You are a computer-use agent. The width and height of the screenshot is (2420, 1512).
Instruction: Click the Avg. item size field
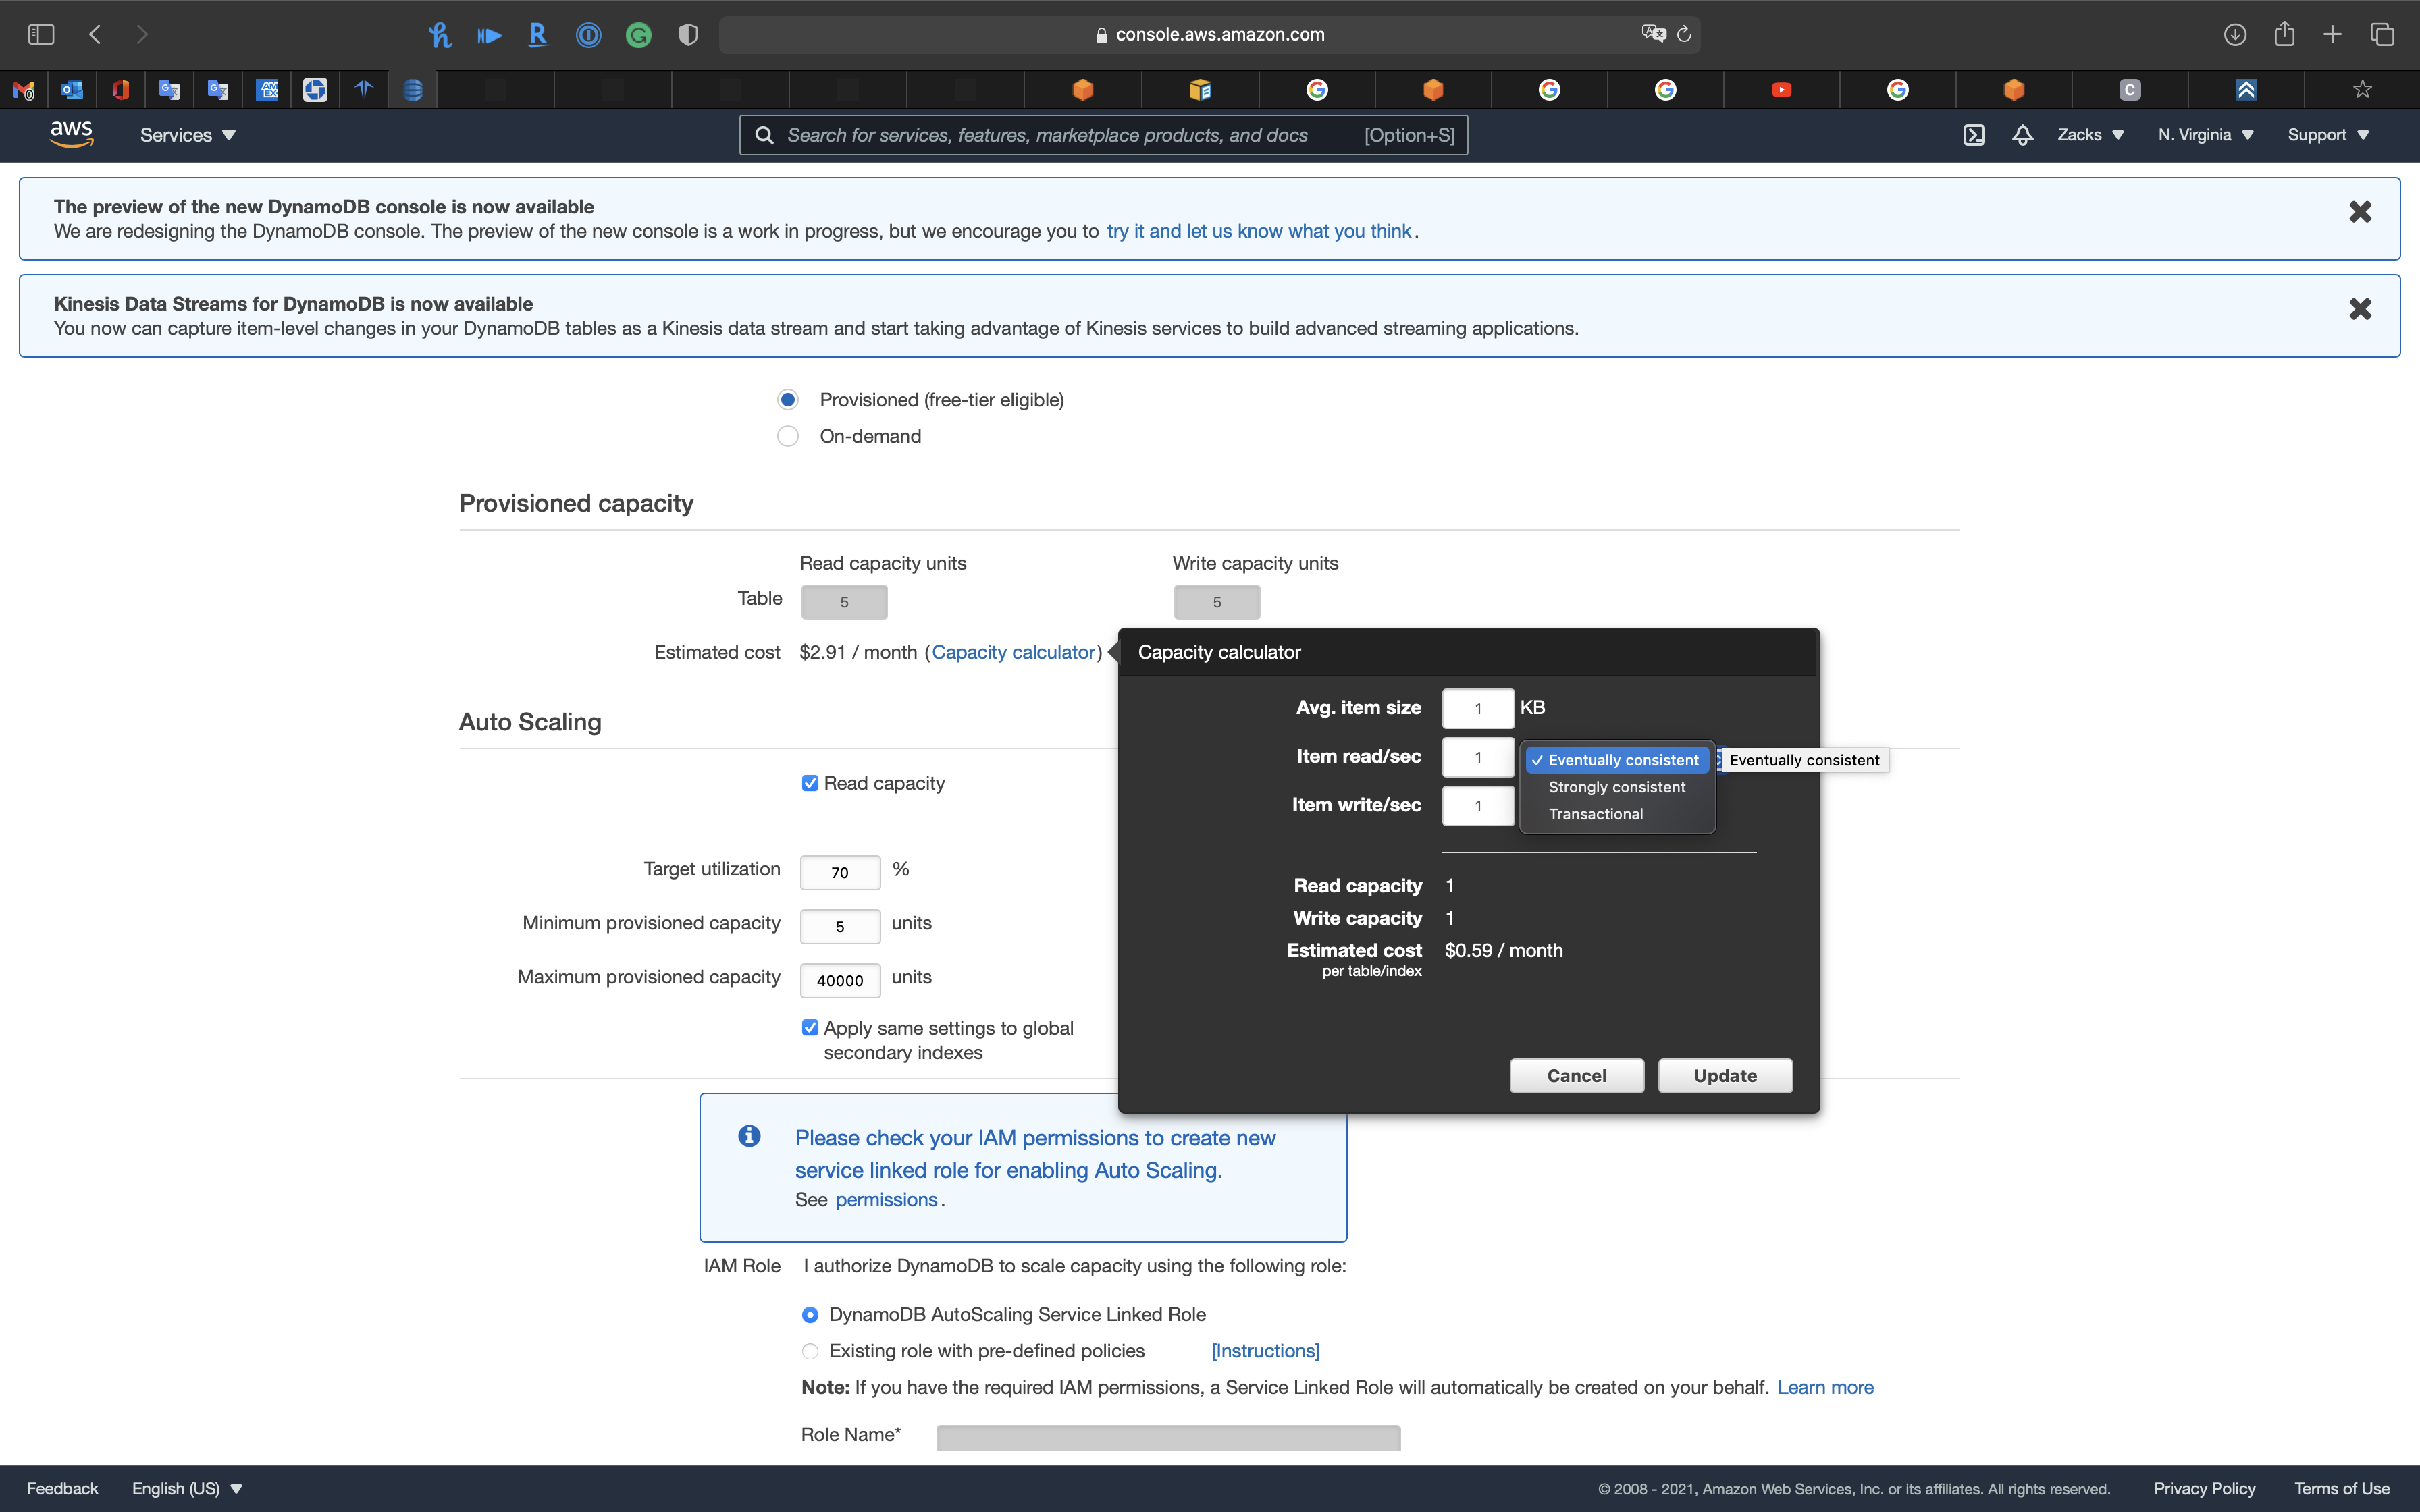pyautogui.click(x=1477, y=708)
